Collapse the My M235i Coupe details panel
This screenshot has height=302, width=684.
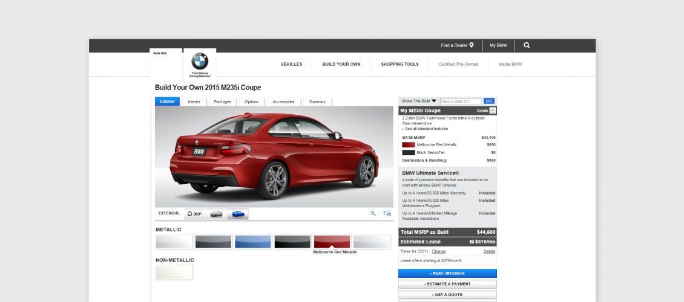[x=493, y=111]
